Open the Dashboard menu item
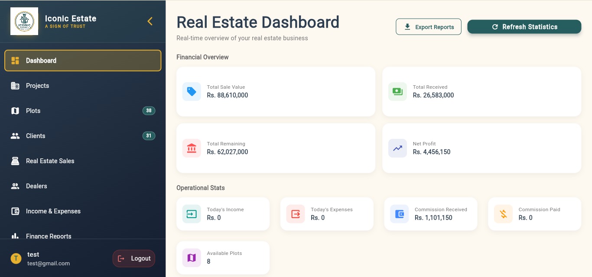Viewport: 592px width, 277px height. coord(83,61)
